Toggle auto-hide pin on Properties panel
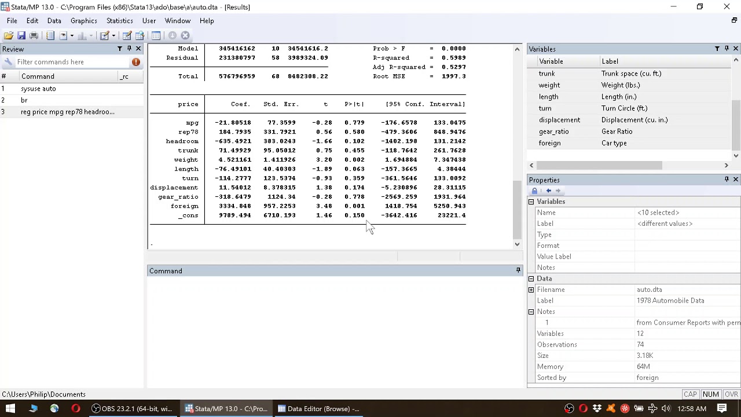741x417 pixels. (x=727, y=180)
